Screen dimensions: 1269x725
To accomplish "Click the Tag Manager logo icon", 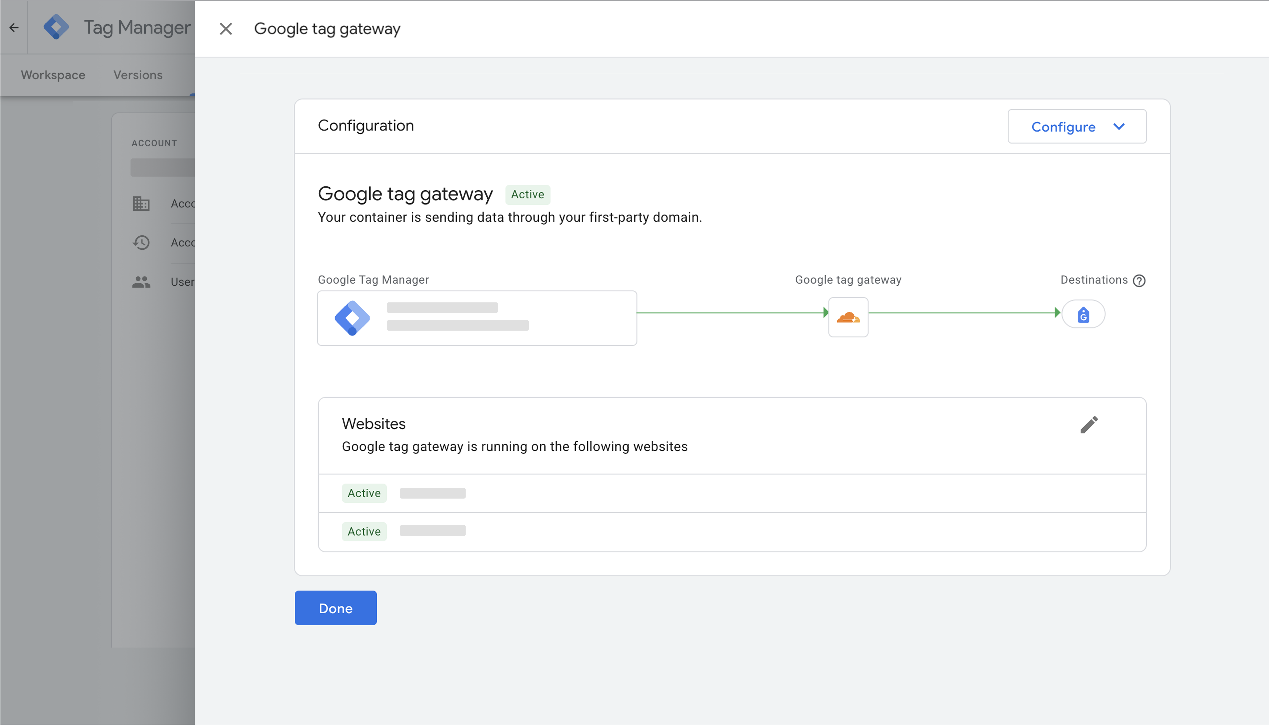I will click(56, 27).
